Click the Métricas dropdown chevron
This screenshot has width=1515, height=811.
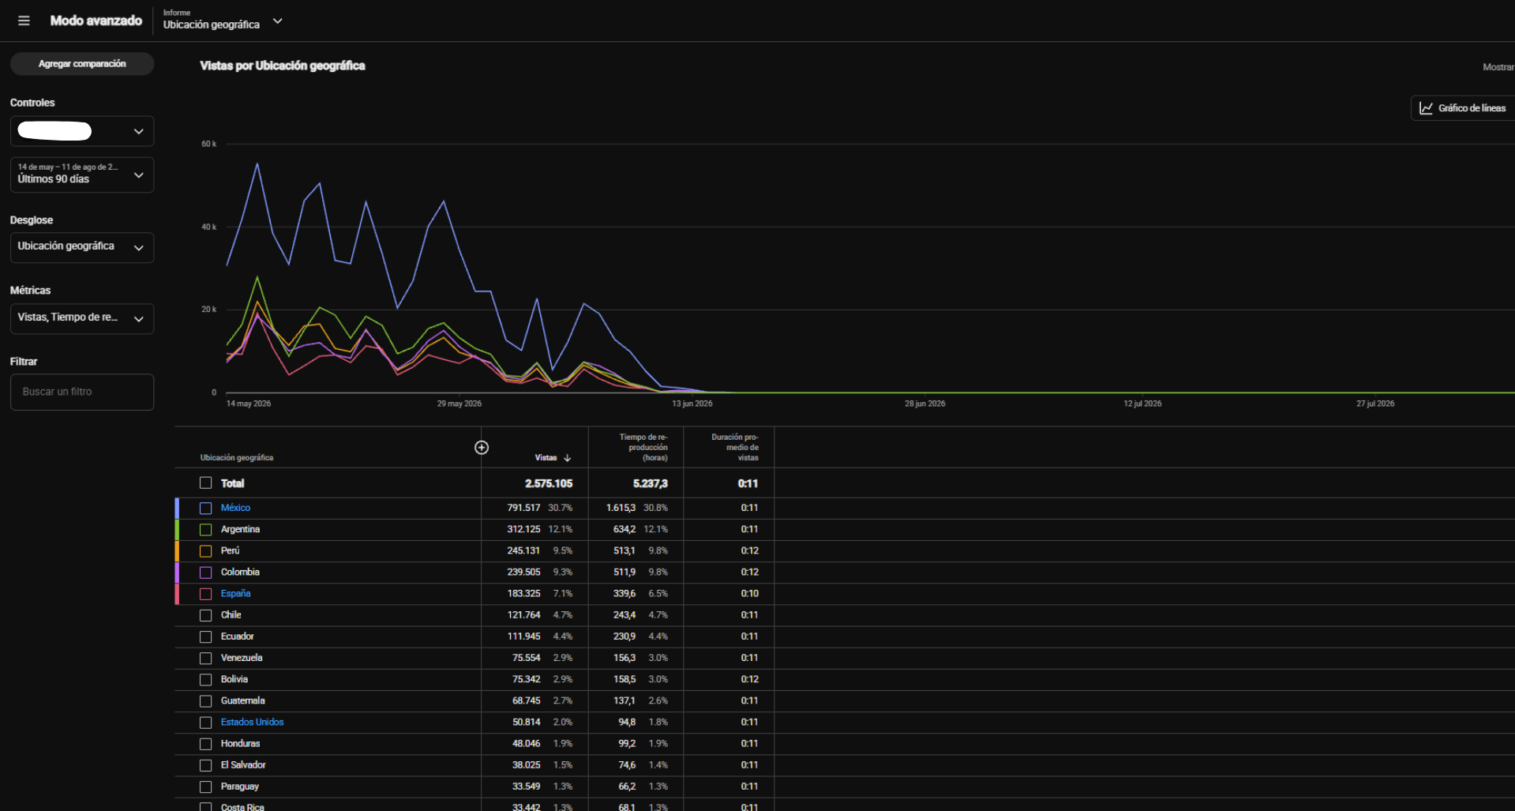click(139, 319)
